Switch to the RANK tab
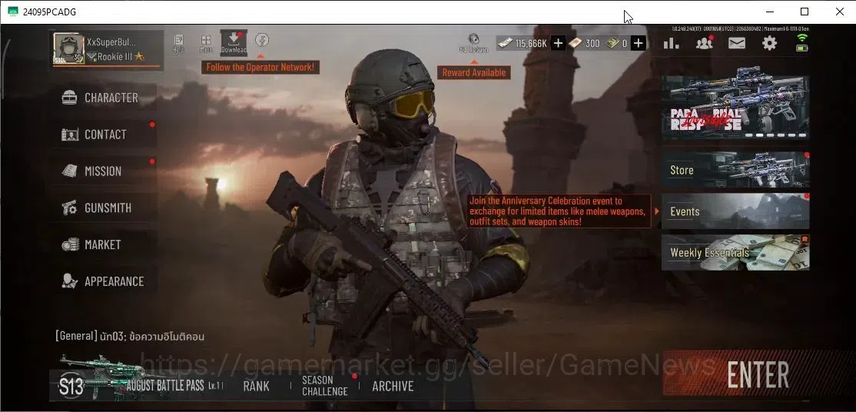 256,387
